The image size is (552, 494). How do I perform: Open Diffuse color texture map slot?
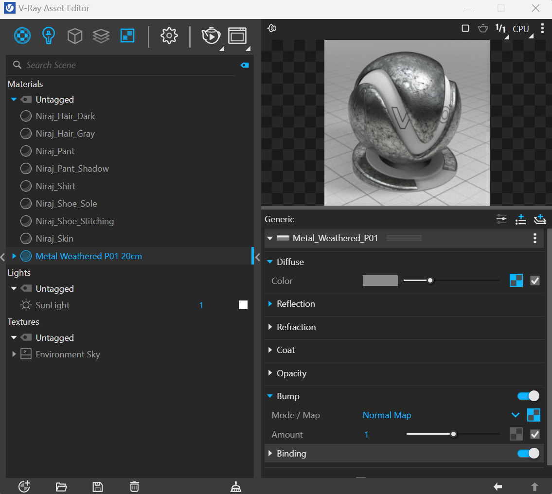tap(516, 281)
